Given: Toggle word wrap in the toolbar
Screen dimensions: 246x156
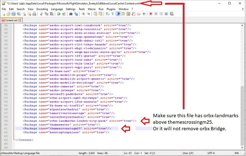Looking at the screenshot, I should coord(108,14).
